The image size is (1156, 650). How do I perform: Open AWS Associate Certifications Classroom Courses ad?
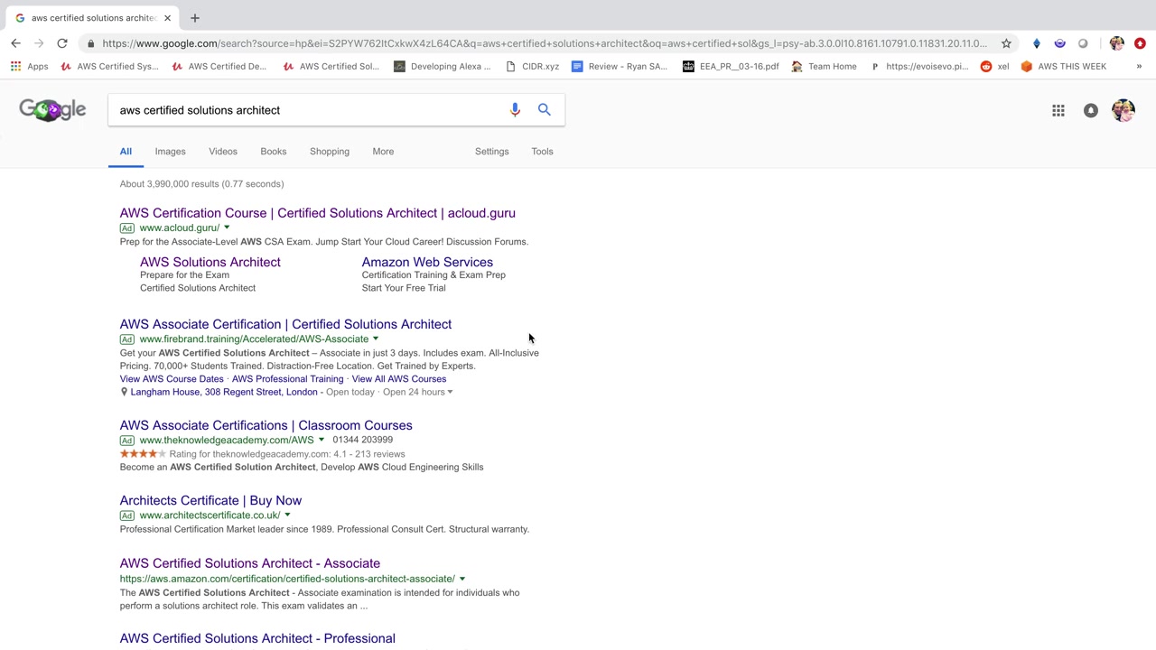(266, 425)
